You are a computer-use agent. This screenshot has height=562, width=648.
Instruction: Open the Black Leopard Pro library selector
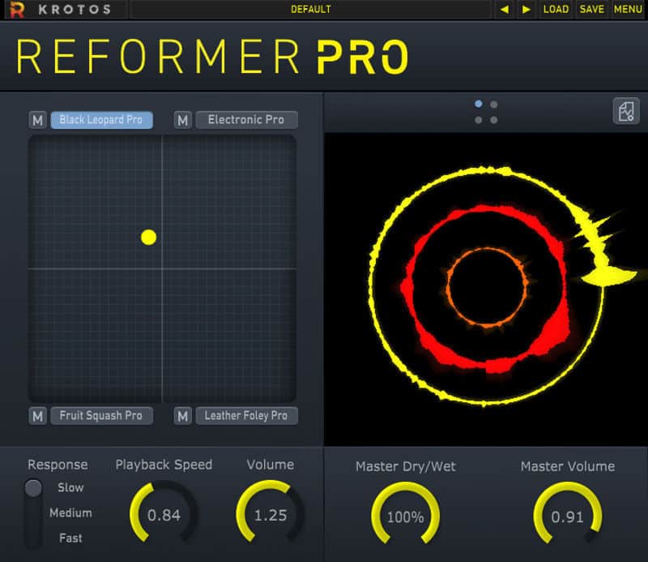coord(101,120)
